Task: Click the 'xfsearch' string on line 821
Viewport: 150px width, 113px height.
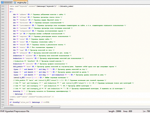Action: 23,53
